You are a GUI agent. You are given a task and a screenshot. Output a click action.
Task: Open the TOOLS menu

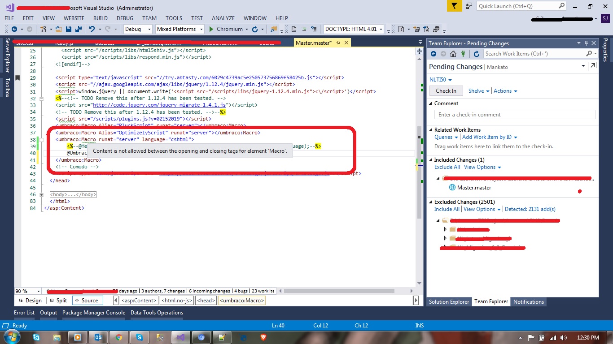(174, 18)
